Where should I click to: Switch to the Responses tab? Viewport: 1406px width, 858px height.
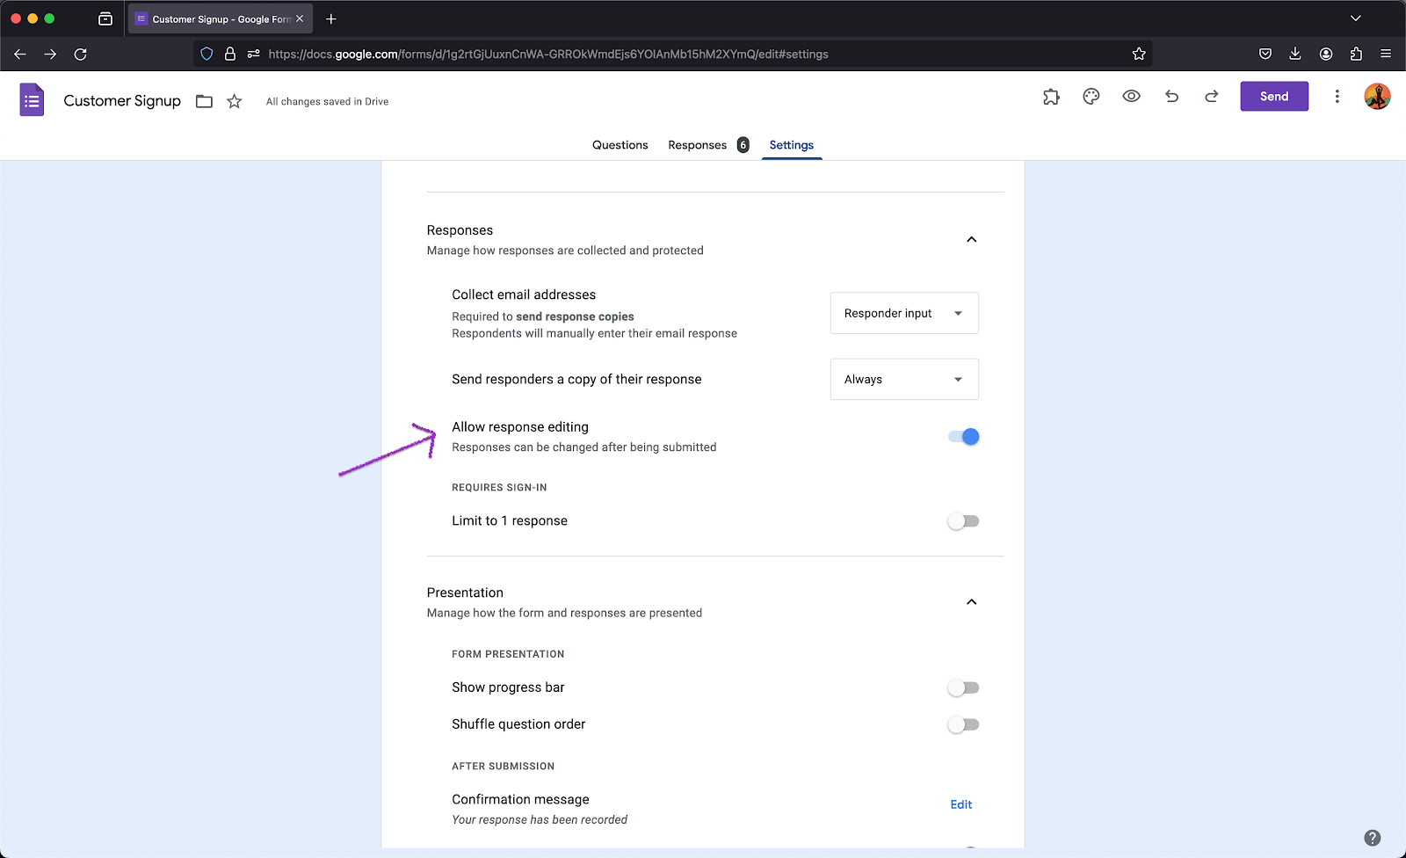coord(698,145)
